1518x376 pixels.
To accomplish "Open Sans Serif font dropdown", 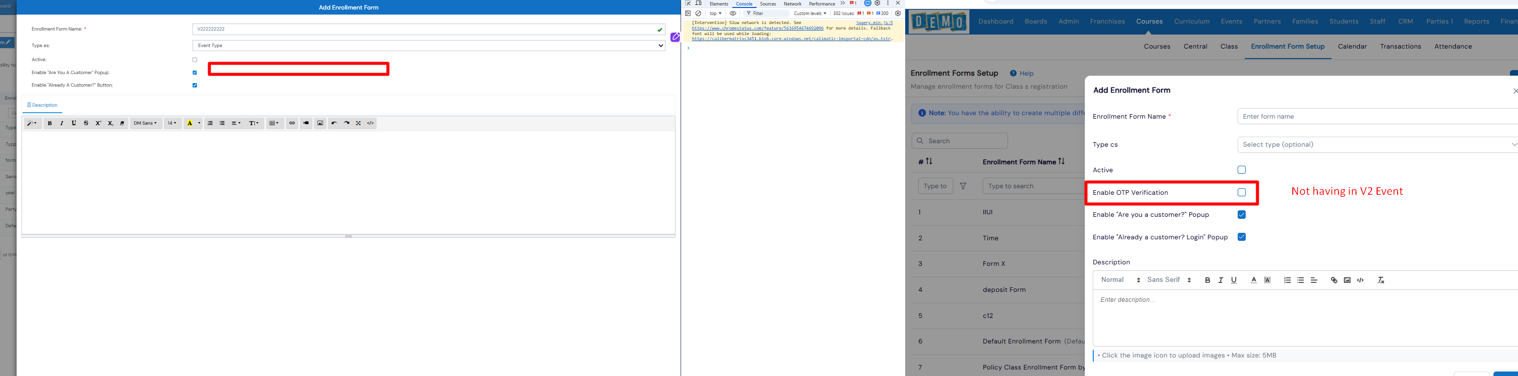I will point(1169,280).
